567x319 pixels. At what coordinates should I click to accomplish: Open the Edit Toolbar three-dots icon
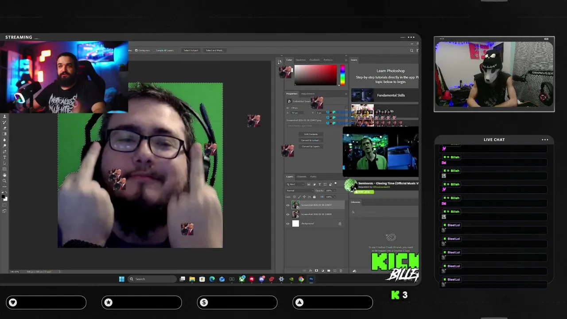coord(5,187)
